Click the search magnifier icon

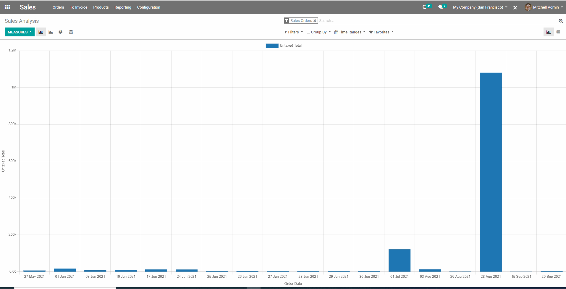coord(561,21)
